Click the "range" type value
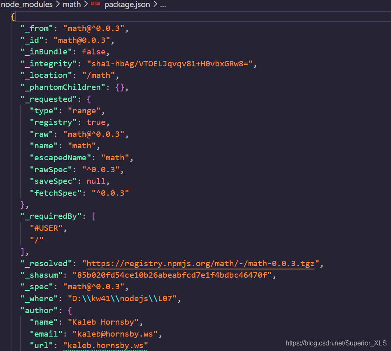The width and height of the screenshot is (391, 351). pos(84,111)
